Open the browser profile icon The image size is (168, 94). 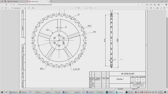pyautogui.click(x=2, y=2)
